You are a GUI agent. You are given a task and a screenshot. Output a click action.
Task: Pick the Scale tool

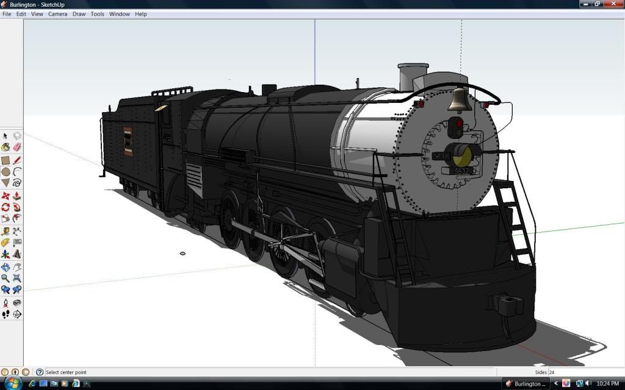(x=5, y=218)
